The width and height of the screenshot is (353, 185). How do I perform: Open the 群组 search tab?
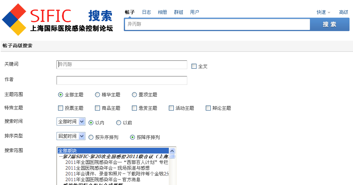(x=178, y=12)
